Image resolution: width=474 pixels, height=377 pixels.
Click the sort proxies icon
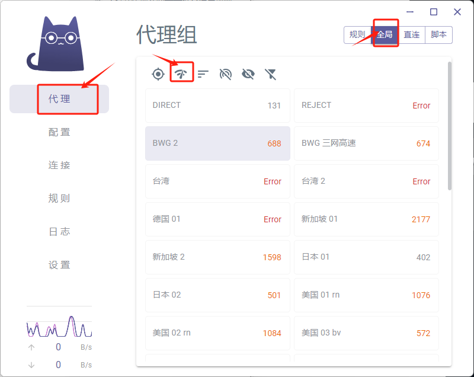tap(203, 74)
